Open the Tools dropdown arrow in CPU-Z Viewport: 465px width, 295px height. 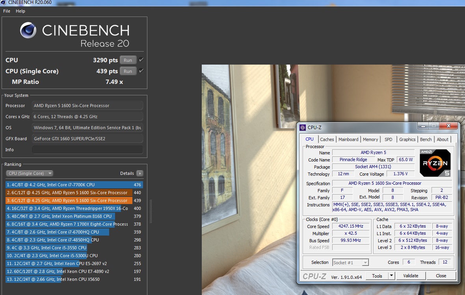click(x=391, y=276)
